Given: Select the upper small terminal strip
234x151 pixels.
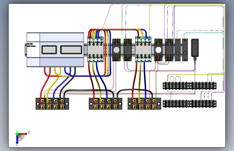Looking at the screenshot, I should (x=189, y=86).
